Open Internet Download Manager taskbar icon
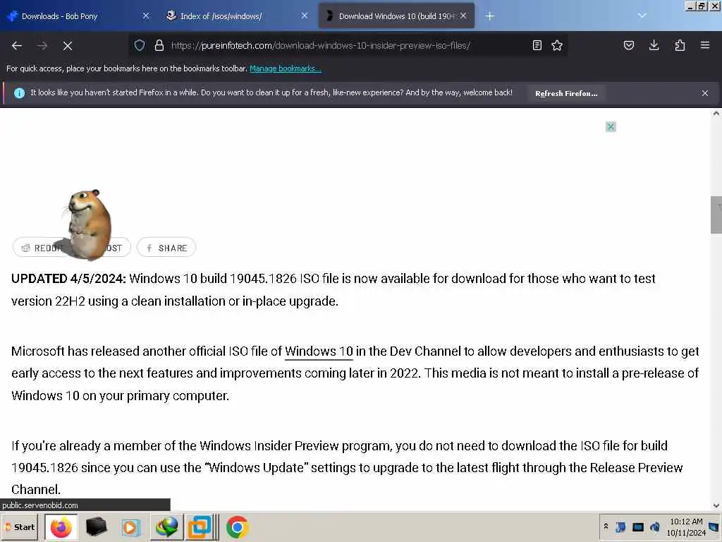The image size is (722, 542). coord(166,526)
